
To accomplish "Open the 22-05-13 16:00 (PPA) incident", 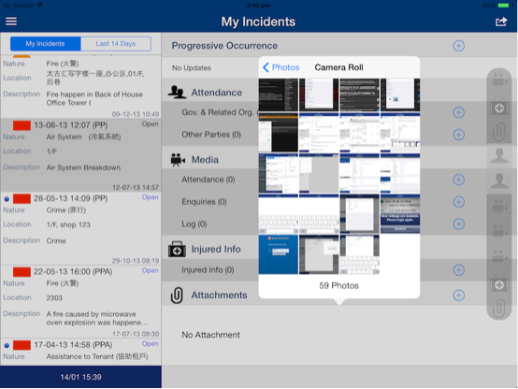I will [x=80, y=302].
